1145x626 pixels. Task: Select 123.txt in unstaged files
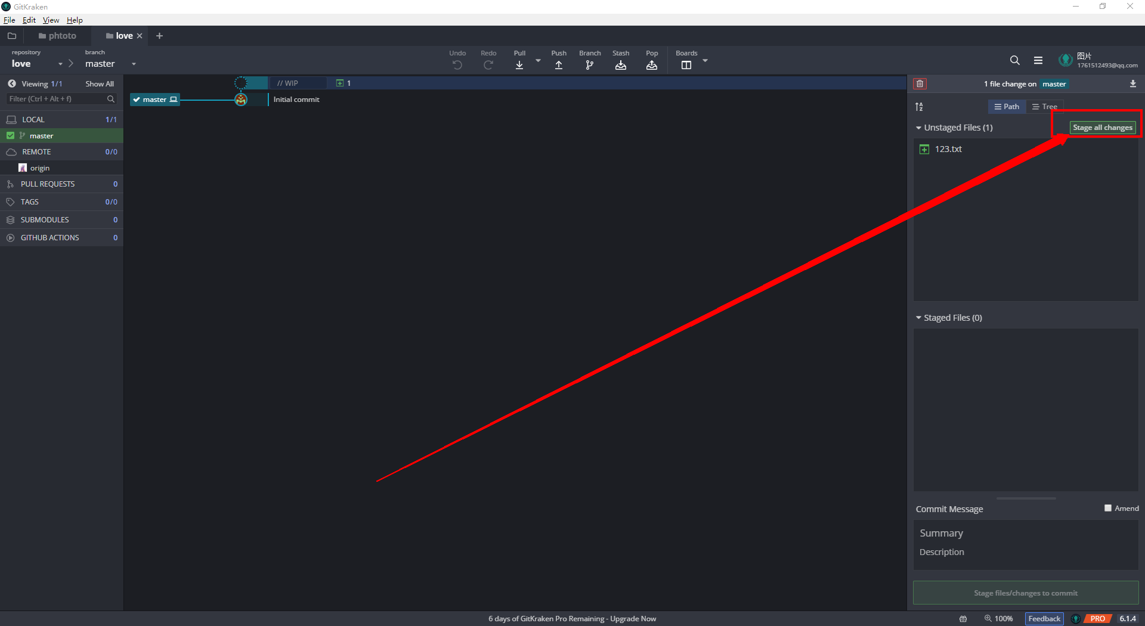tap(948, 149)
